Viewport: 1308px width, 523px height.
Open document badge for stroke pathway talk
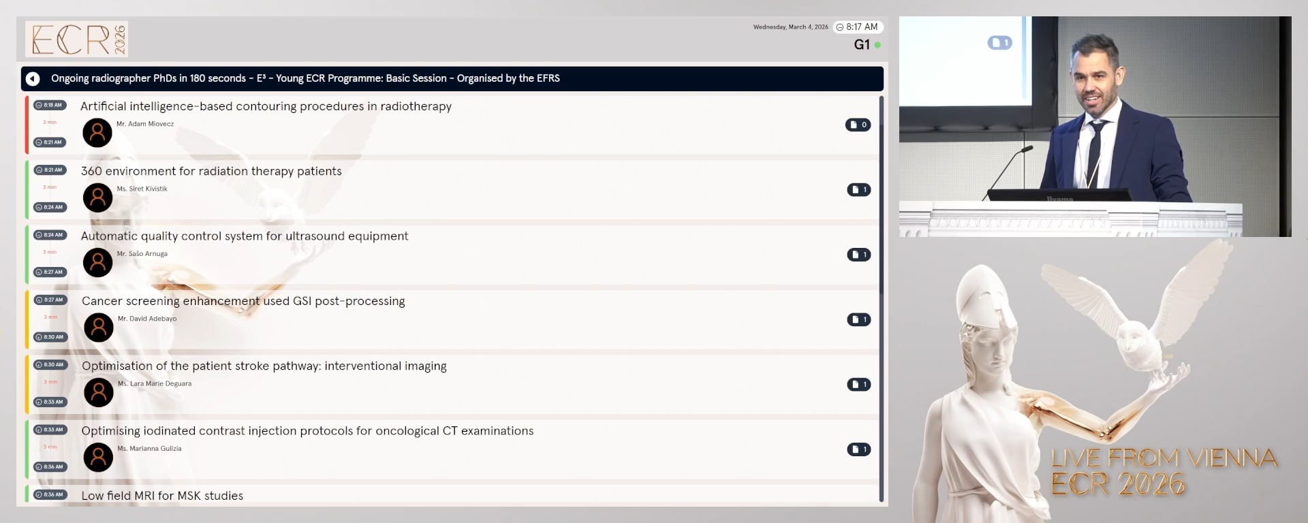pos(858,385)
